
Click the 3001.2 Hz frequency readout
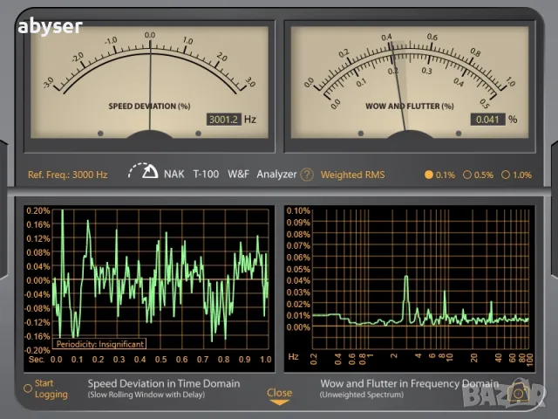224,120
